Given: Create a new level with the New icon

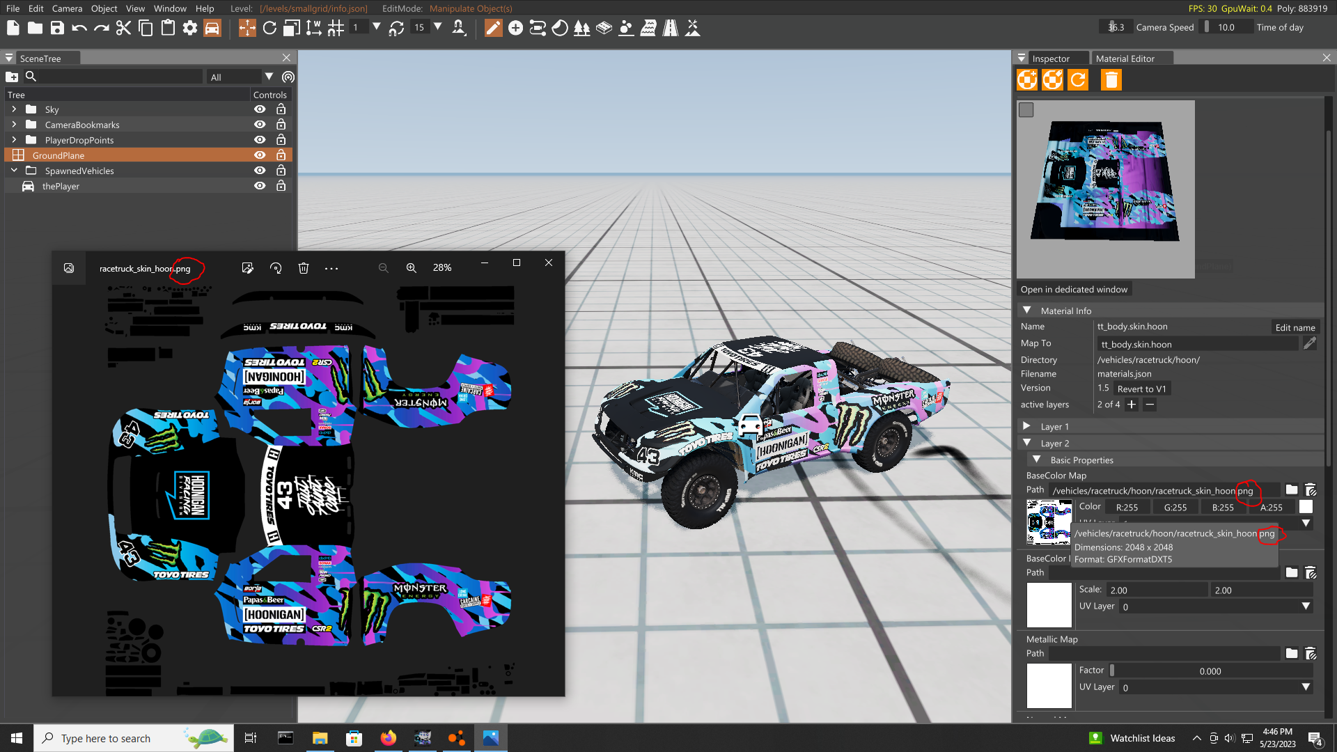Looking at the screenshot, I should click(13, 28).
